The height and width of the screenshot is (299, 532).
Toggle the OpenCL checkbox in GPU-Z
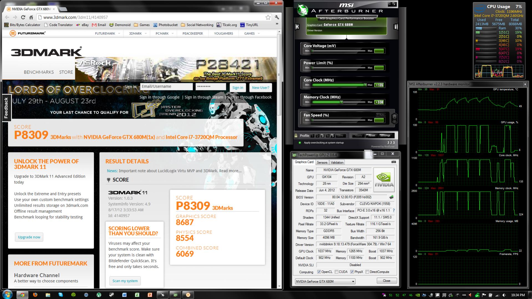coord(319,272)
